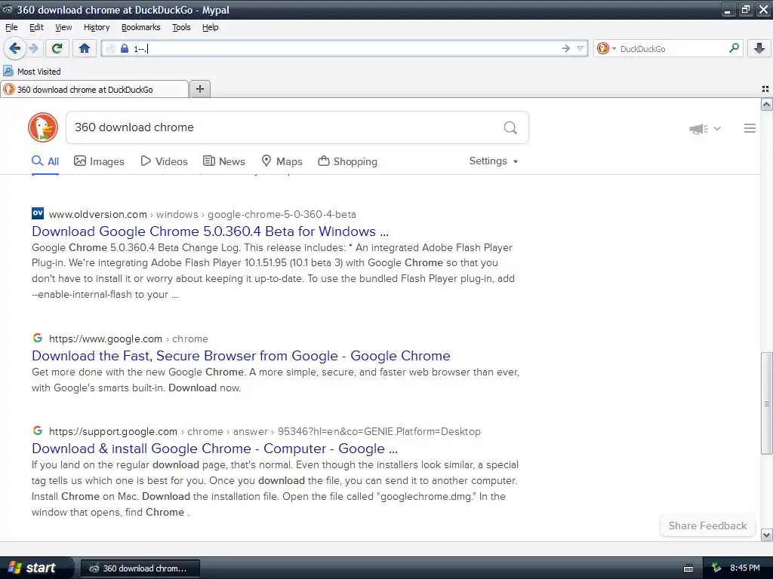Click the Go arrow in the address bar
This screenshot has width=773, height=579.
coord(566,48)
